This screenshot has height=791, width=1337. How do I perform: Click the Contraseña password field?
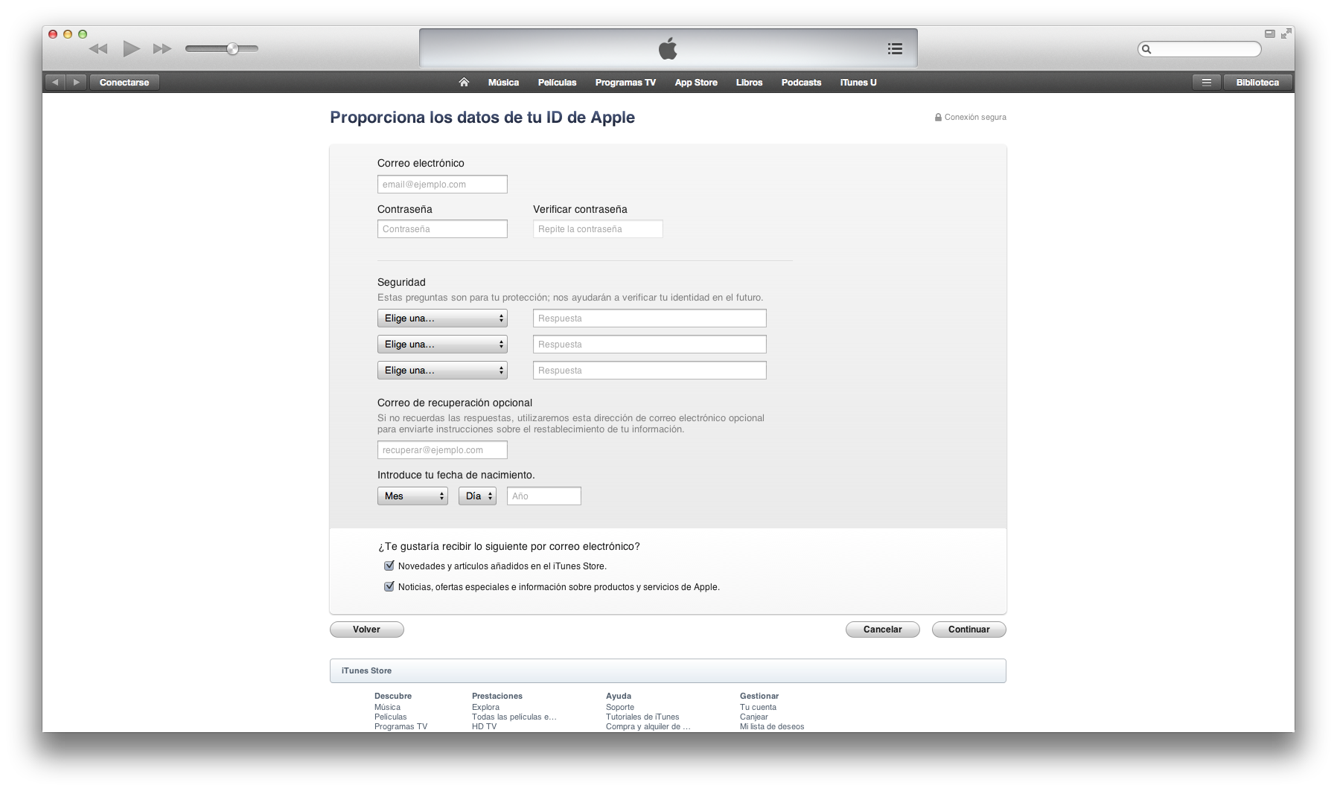click(442, 229)
